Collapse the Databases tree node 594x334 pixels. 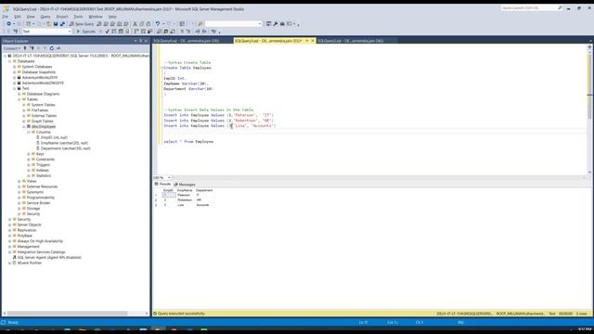click(x=10, y=61)
